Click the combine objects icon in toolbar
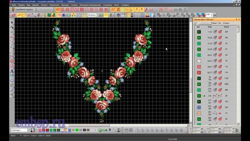This screenshot has width=250, height=141. tap(159, 15)
